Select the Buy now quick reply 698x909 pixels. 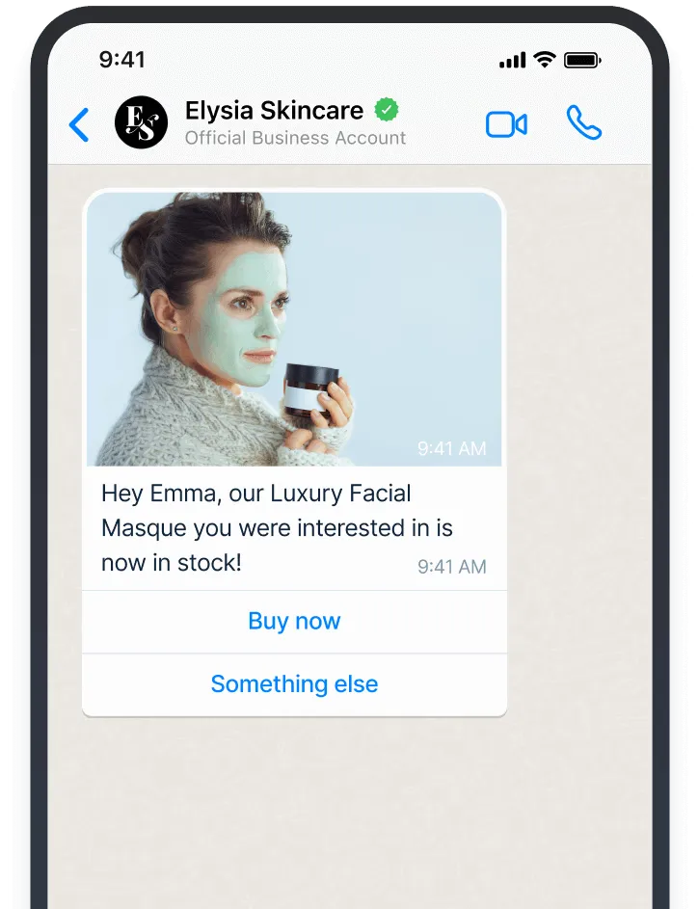point(294,622)
